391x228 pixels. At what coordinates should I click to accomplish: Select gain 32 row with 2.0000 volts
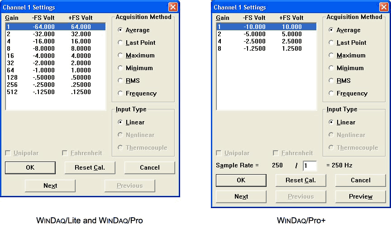point(56,63)
